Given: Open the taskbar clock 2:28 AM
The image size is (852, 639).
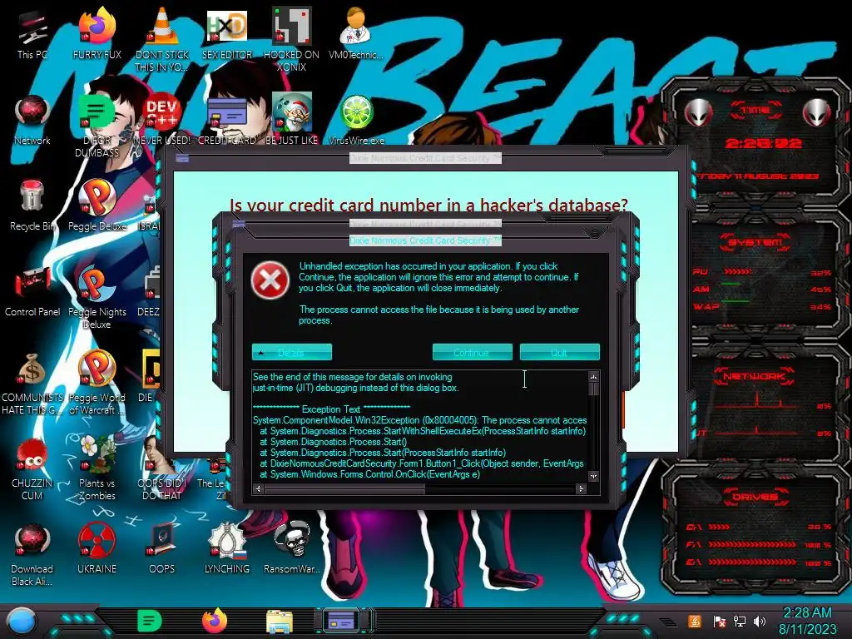Looking at the screenshot, I should tap(807, 621).
